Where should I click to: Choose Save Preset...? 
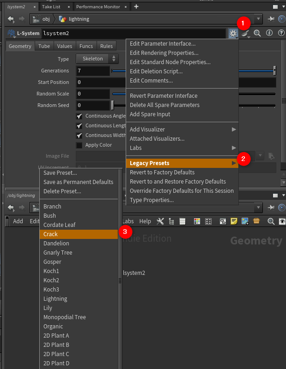click(79, 173)
